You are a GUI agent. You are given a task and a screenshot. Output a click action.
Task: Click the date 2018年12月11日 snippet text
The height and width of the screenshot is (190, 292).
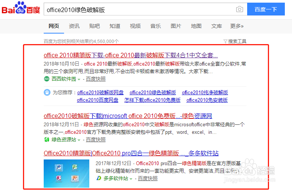coord(61,125)
